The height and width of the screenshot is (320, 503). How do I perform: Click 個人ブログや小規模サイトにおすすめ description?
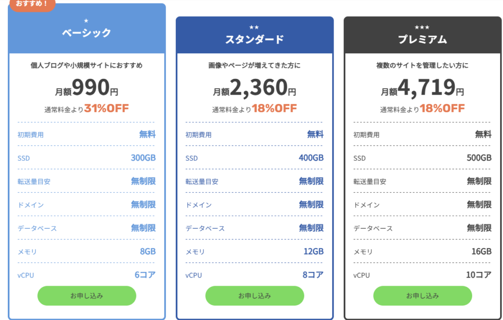point(86,65)
